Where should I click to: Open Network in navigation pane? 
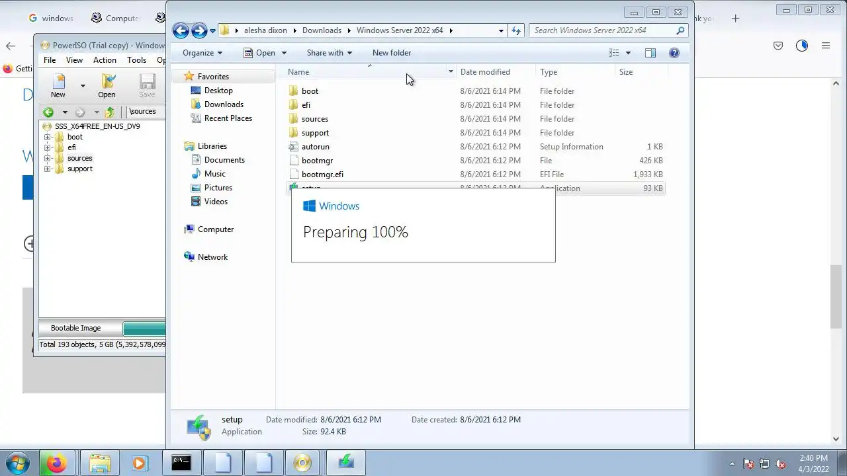(212, 257)
